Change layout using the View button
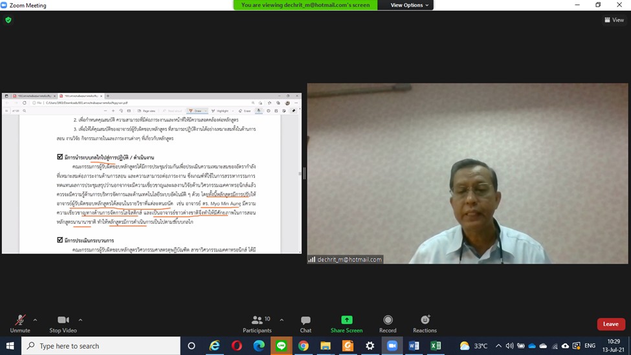 click(614, 20)
